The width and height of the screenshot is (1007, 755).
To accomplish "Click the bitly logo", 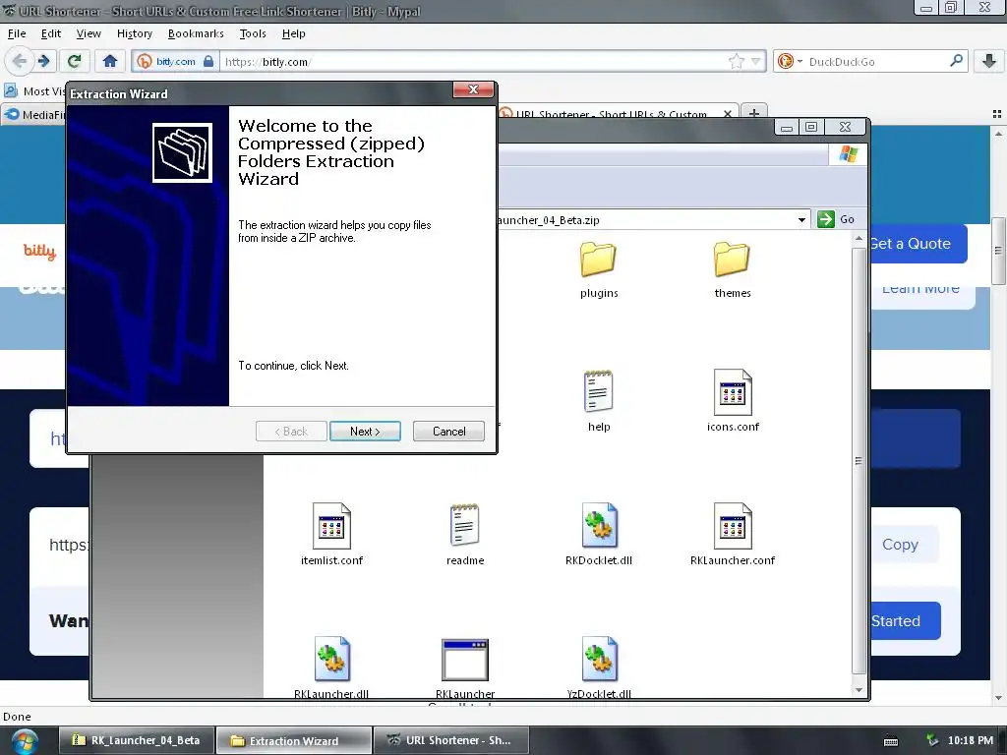I will [39, 251].
